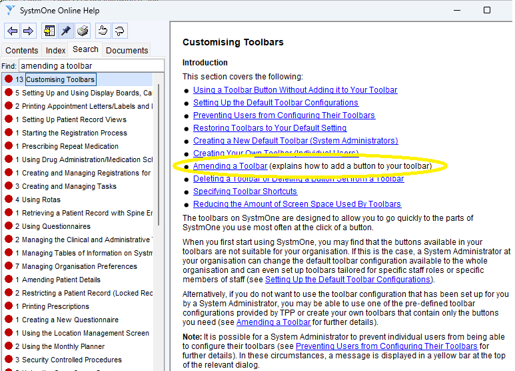Open 'Specifying Toolbar Shortcuts' link
This screenshot has width=515, height=371.
pyautogui.click(x=245, y=192)
